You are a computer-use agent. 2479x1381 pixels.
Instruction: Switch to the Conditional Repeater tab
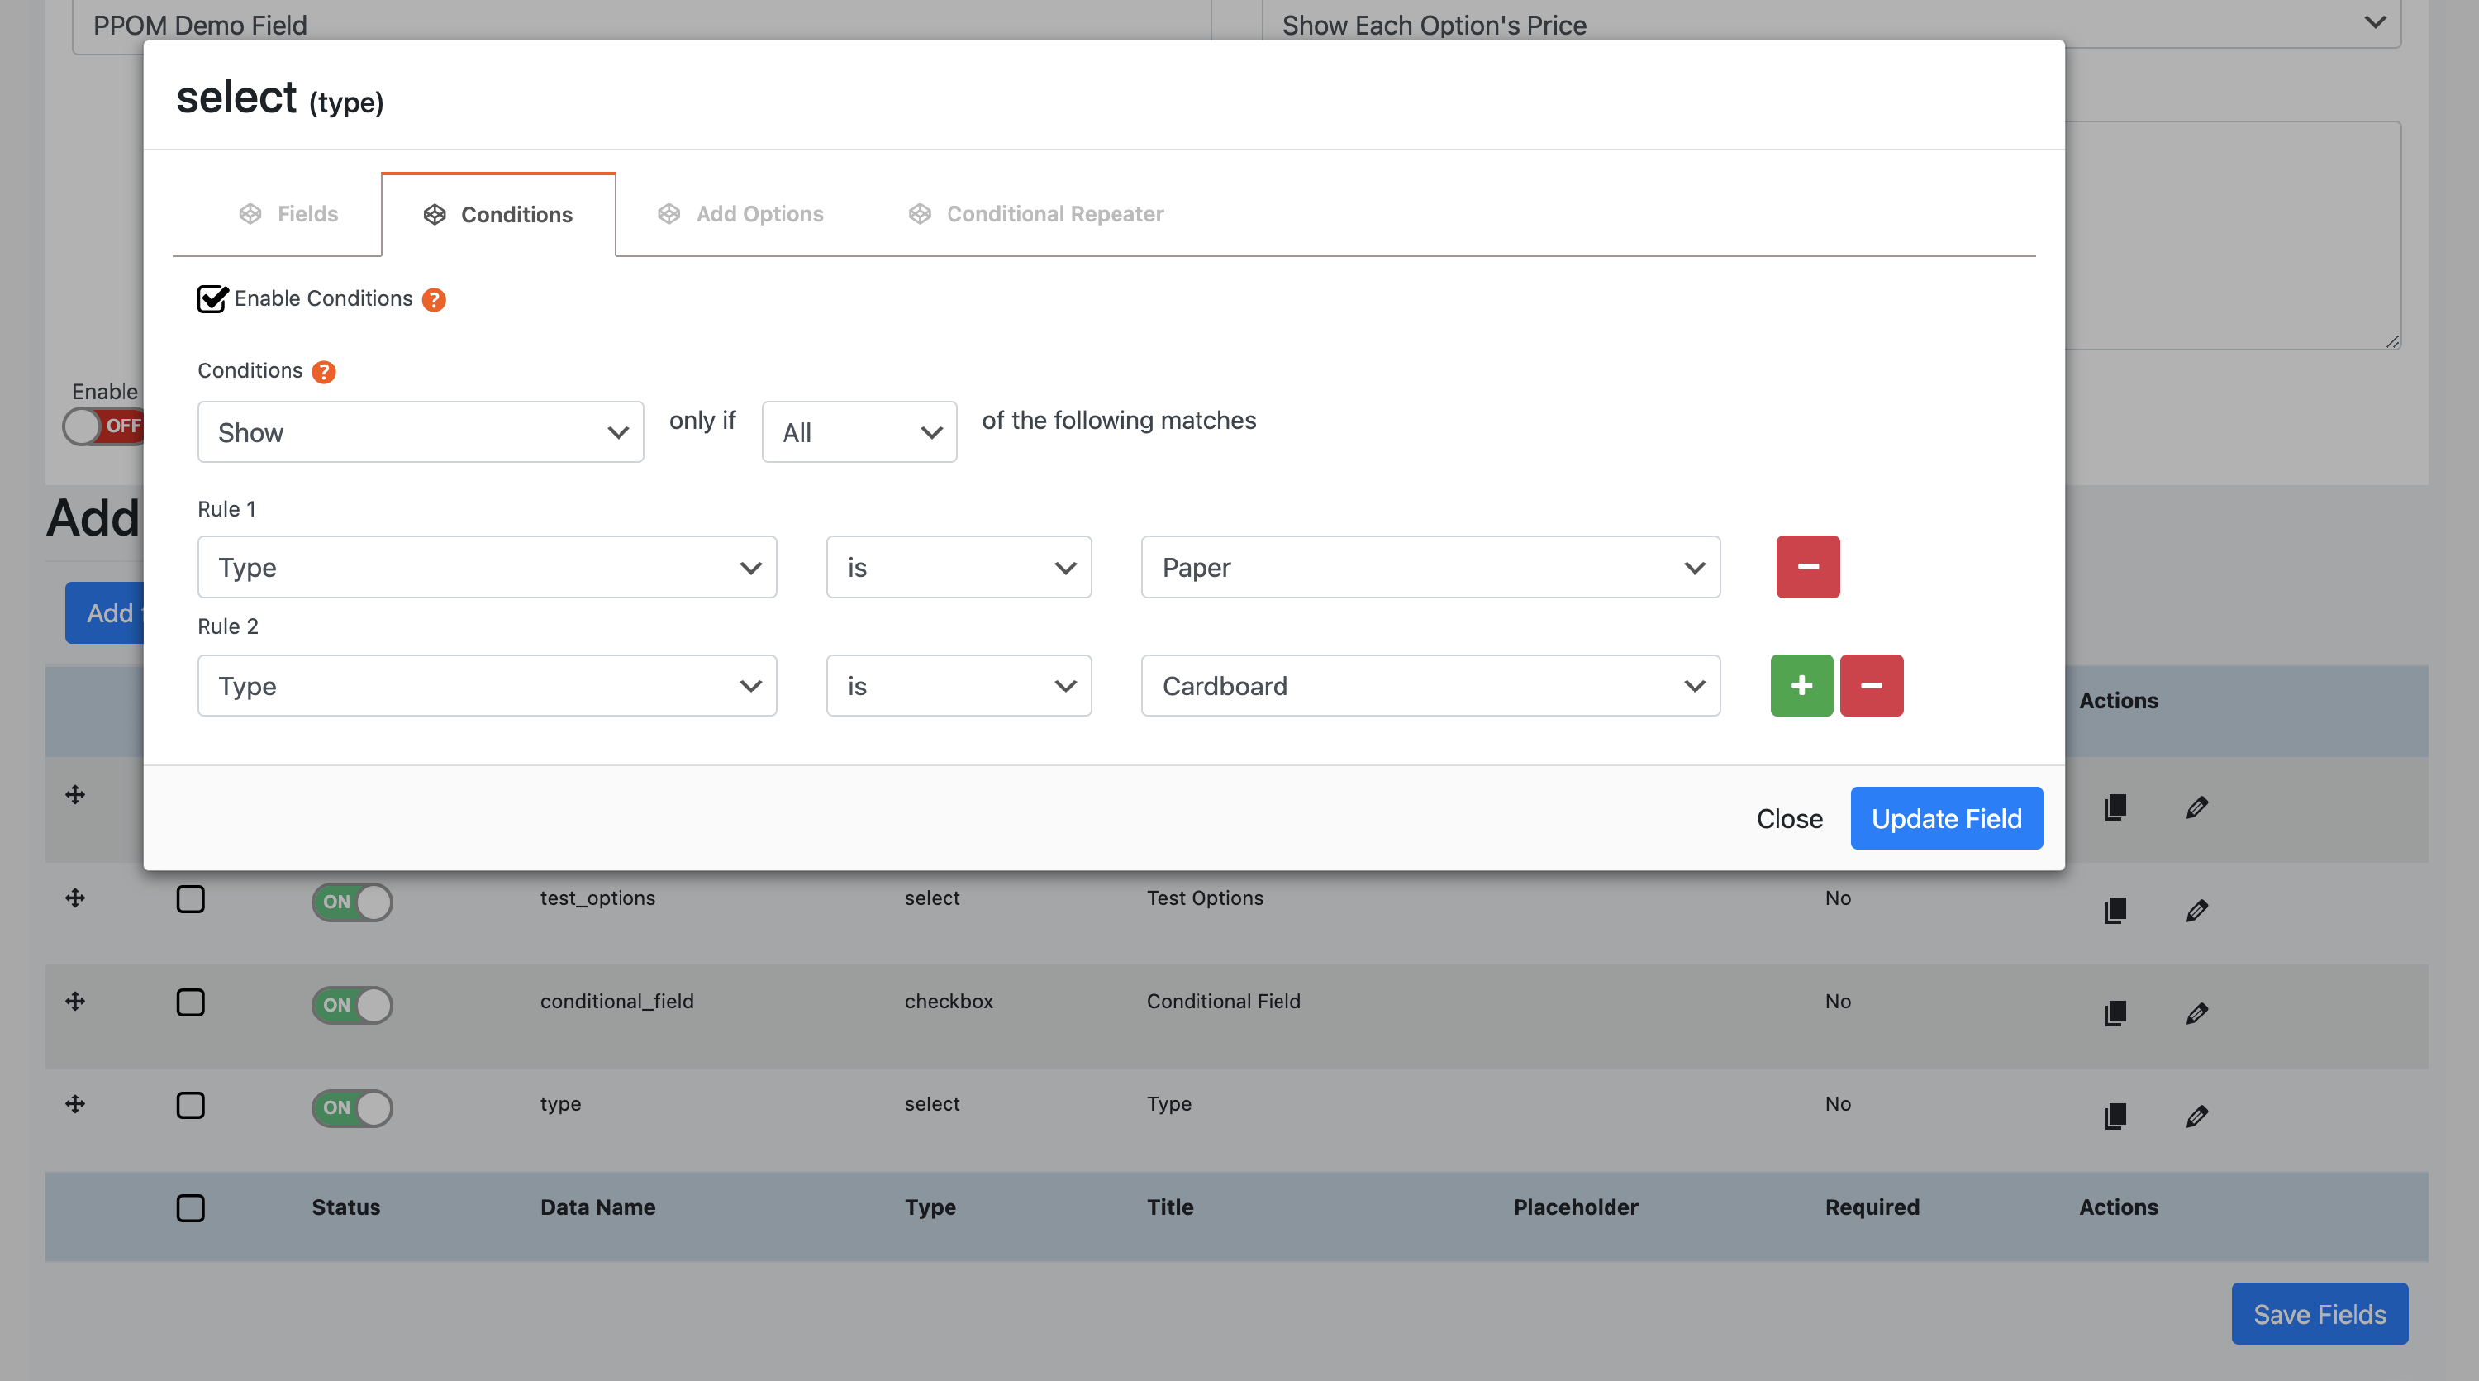1035,214
